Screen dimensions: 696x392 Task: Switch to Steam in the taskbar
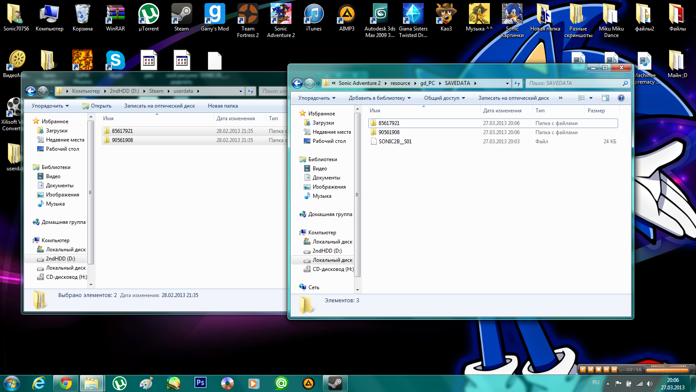click(x=335, y=383)
